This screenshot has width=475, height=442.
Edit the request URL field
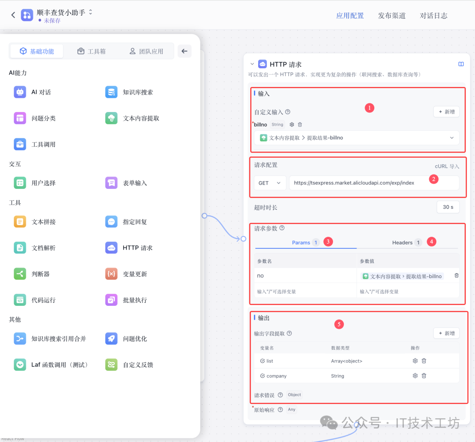point(374,183)
